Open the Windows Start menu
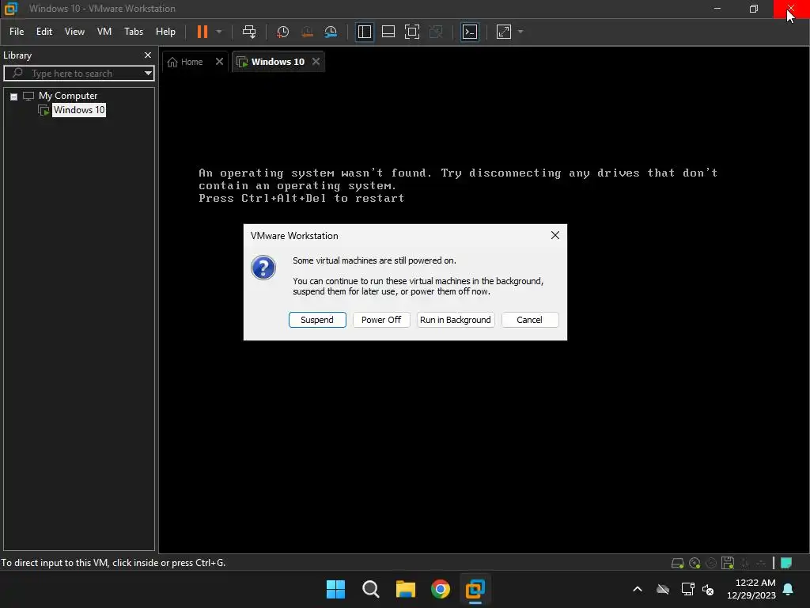Screen dimensions: 810x608 [x=335, y=589]
